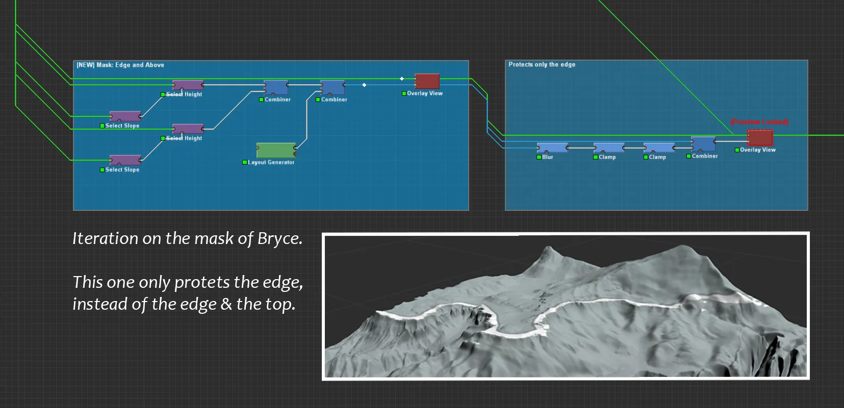Select the first Clamp node after Blur
844x408 pixels.
(x=609, y=148)
